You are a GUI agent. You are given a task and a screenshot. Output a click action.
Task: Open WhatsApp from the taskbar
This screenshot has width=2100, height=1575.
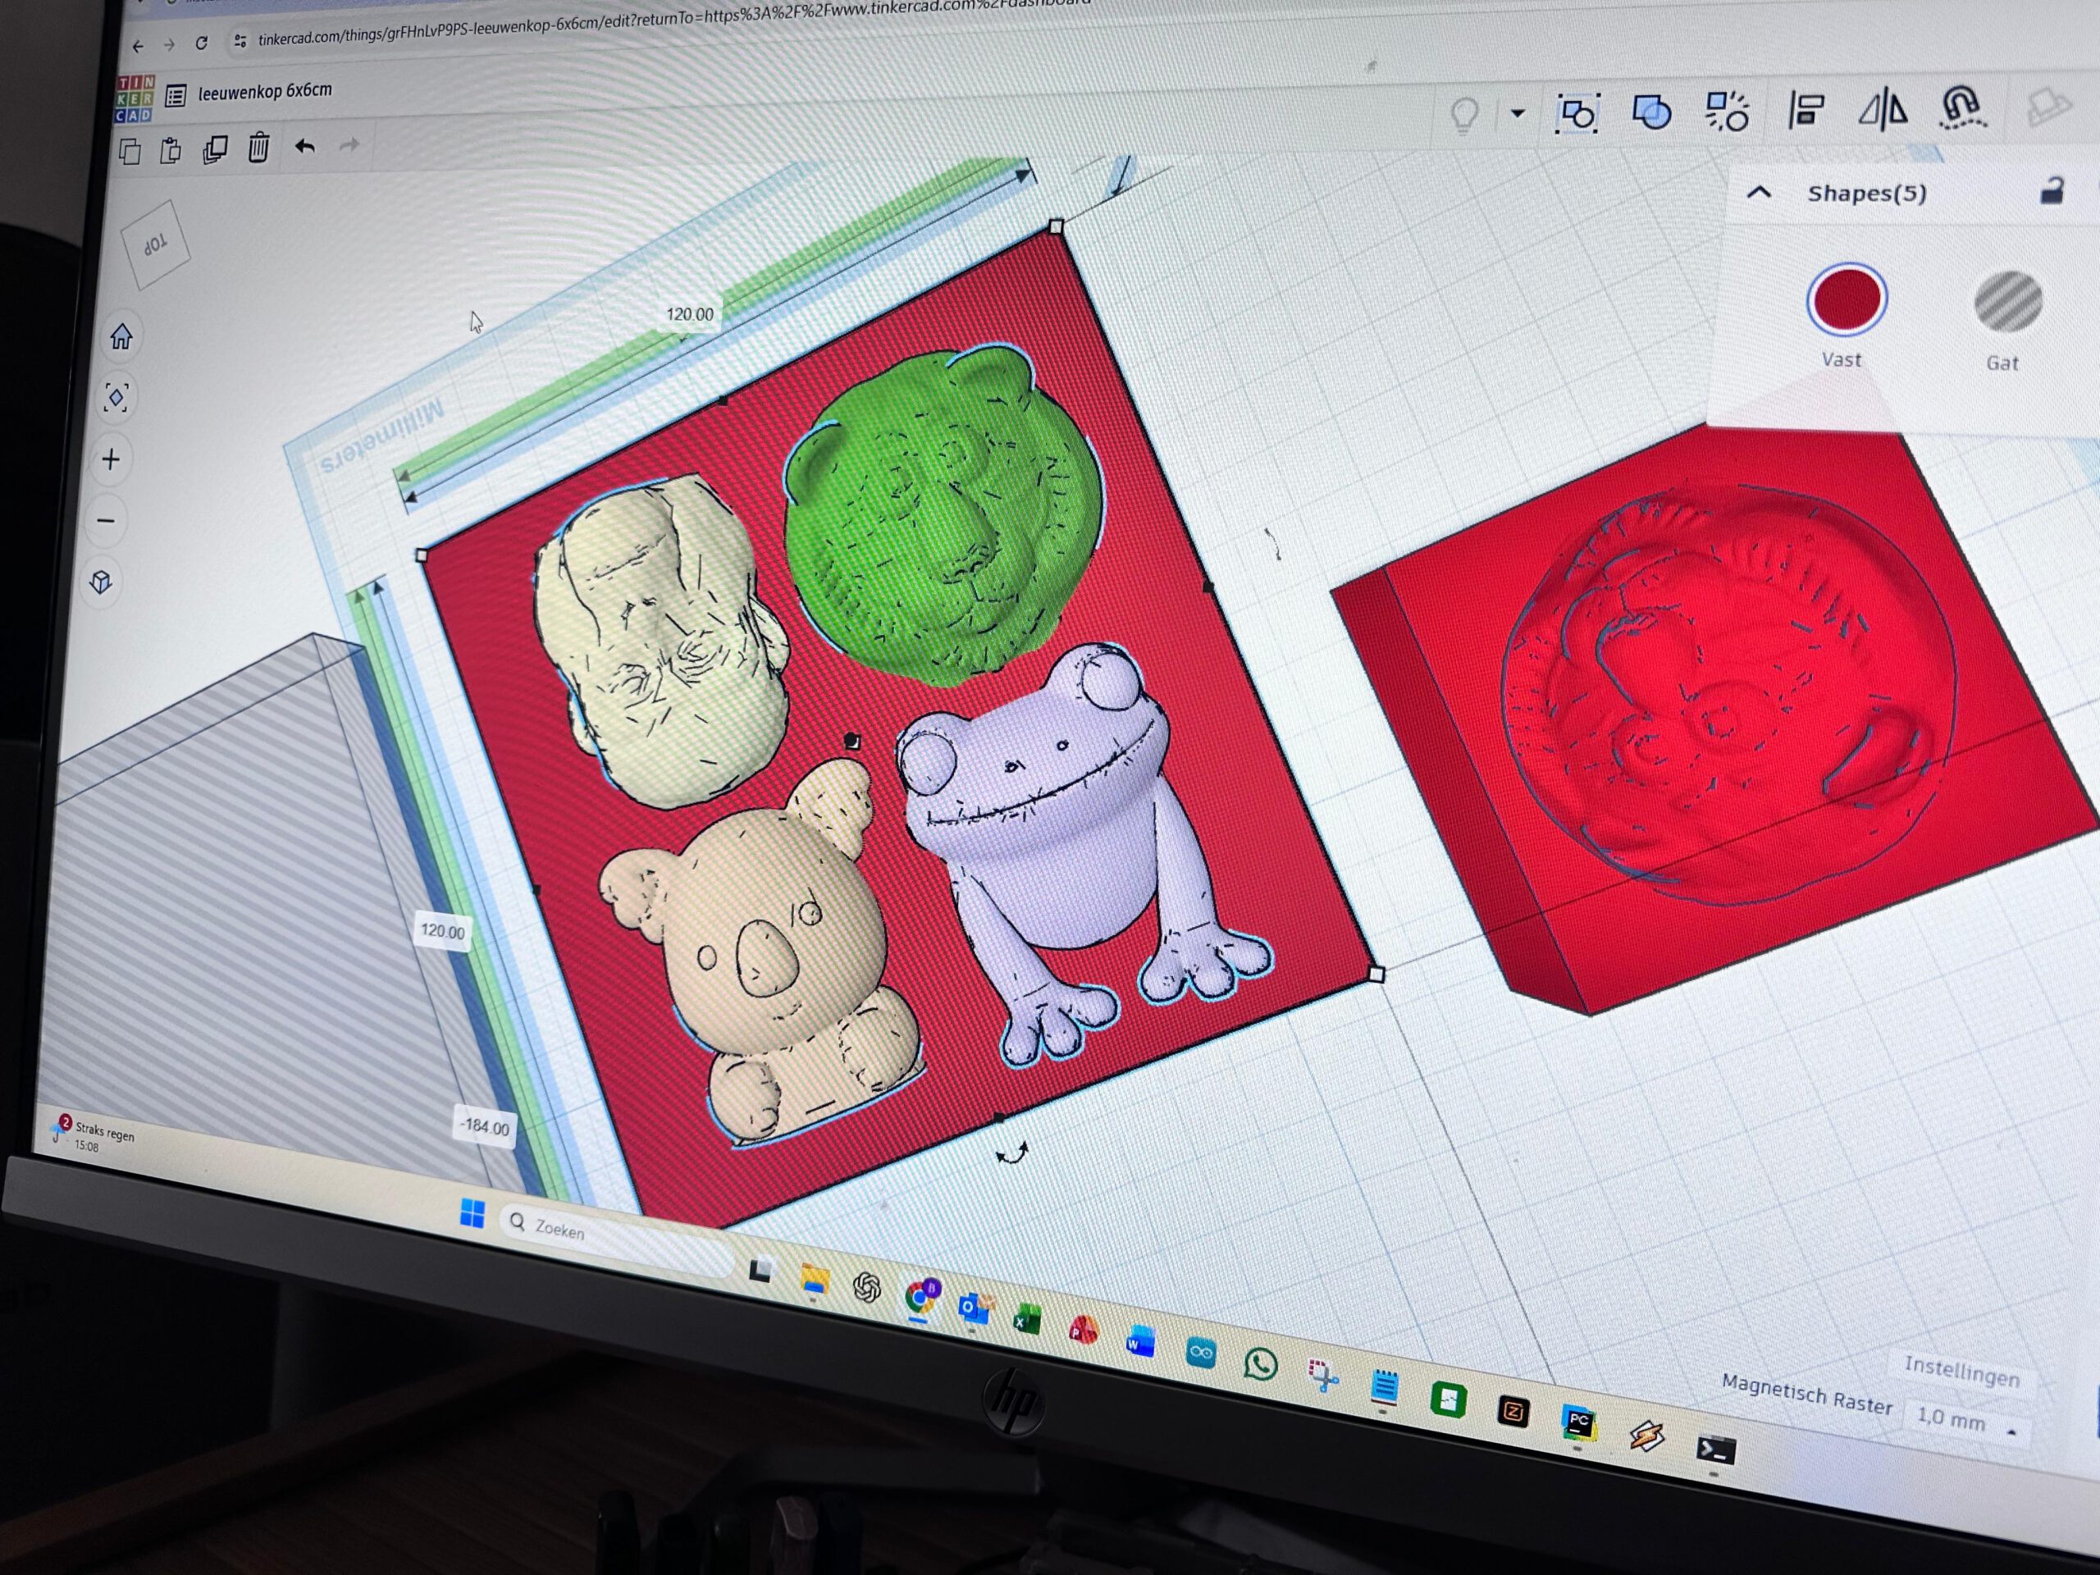1260,1364
